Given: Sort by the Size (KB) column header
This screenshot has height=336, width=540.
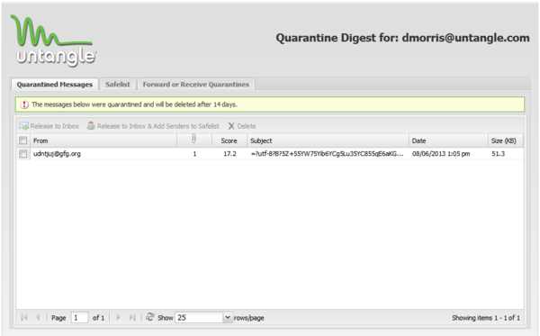Looking at the screenshot, I should (x=506, y=141).
